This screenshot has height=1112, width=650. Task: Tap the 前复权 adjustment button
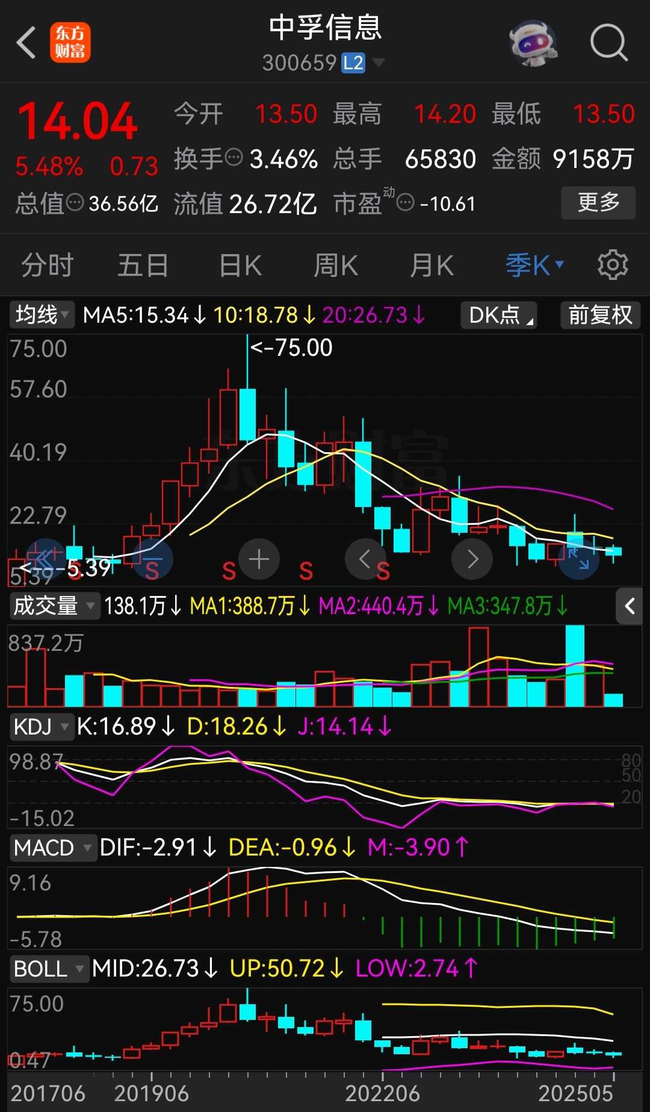coord(601,314)
